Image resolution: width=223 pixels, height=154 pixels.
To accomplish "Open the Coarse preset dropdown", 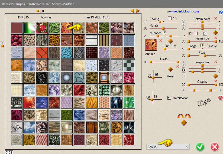I will pos(168,147).
